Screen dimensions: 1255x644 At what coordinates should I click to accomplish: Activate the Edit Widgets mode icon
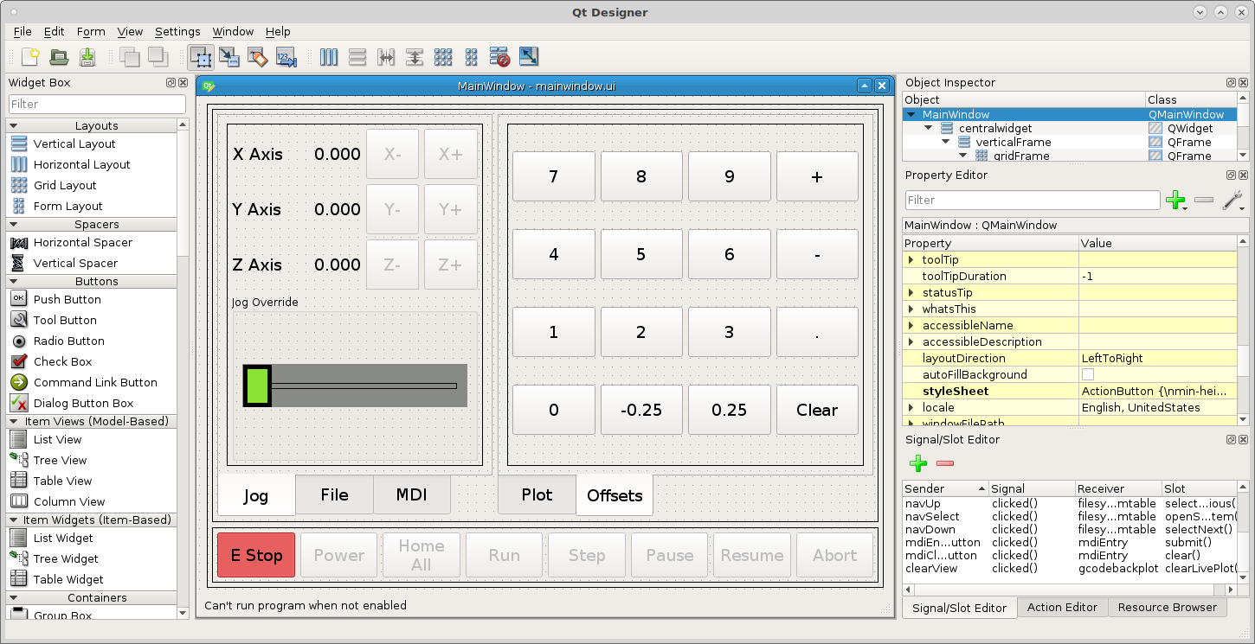[201, 57]
